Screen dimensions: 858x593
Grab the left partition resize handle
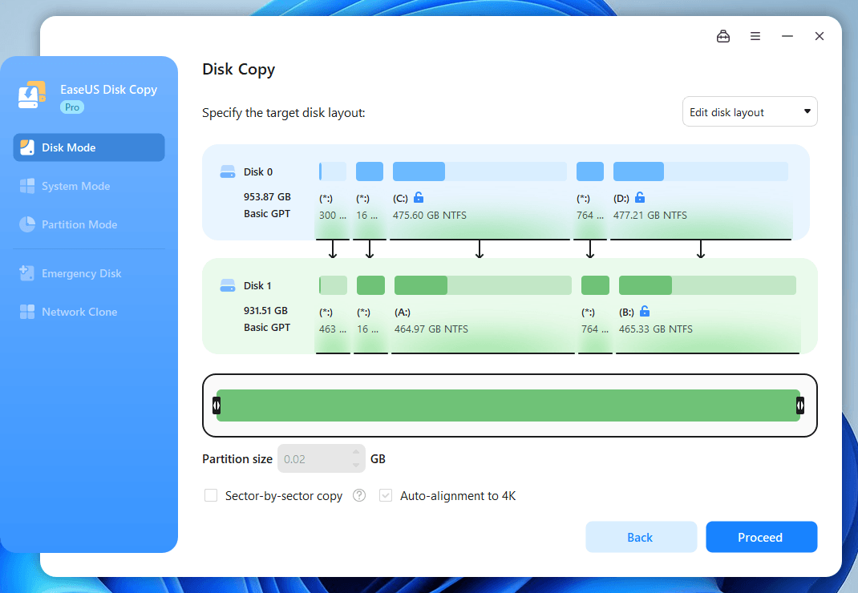click(x=217, y=405)
